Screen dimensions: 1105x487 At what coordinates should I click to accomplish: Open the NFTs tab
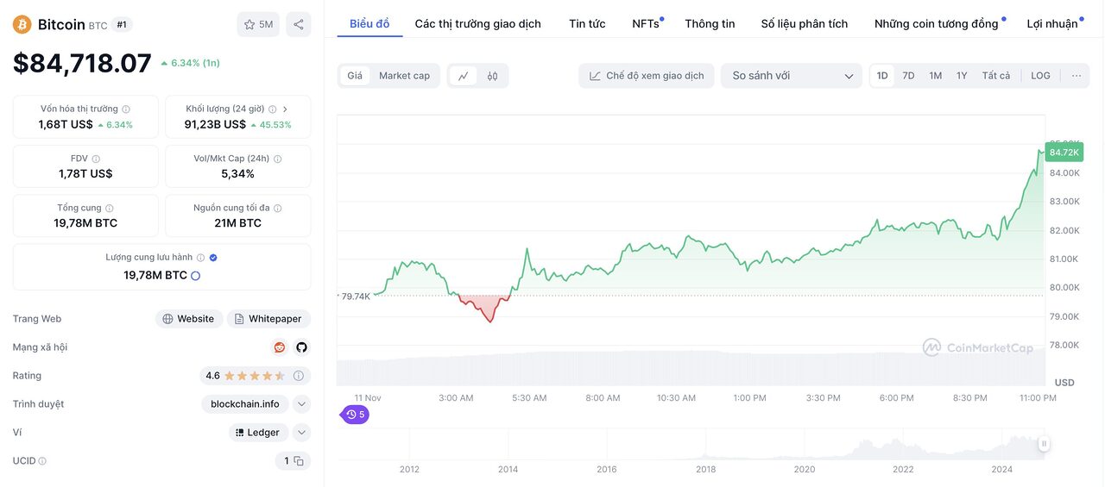tap(646, 24)
